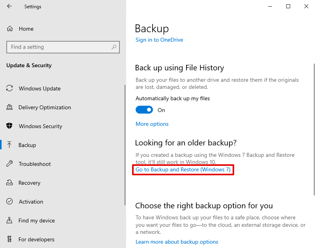Click the 'Back up using File History' heading
This screenshot has width=315, height=248.
coord(179,68)
